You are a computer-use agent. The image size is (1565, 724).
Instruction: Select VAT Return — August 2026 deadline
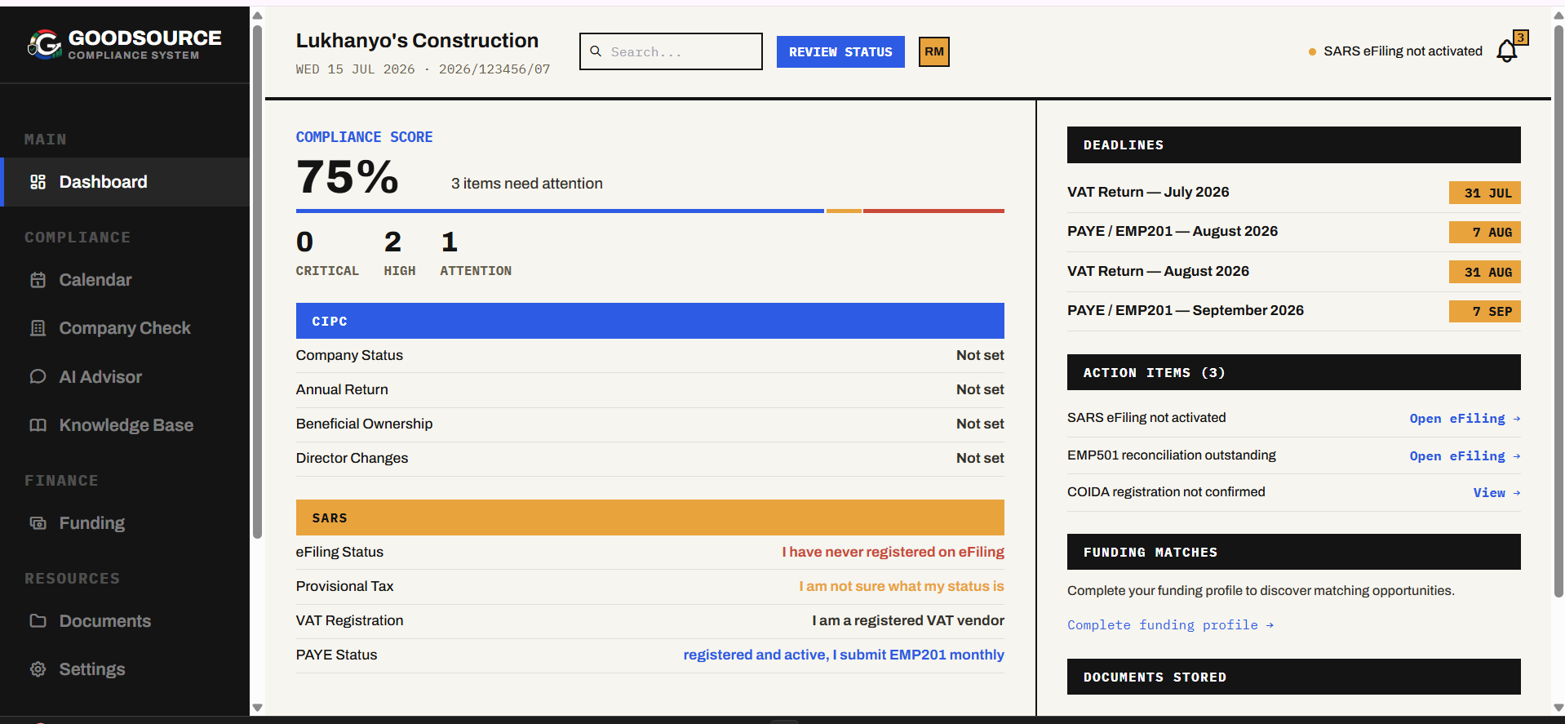(1293, 272)
